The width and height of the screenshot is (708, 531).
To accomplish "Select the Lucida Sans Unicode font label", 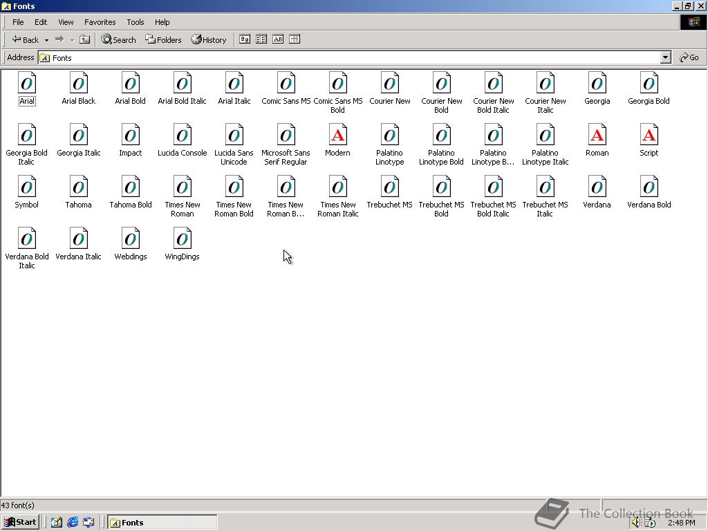I will pos(234,157).
